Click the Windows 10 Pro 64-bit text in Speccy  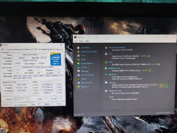tap(122, 50)
